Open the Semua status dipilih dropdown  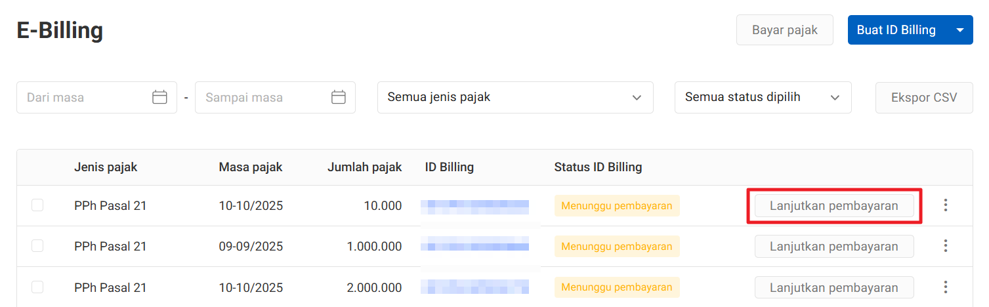pyautogui.click(x=762, y=97)
